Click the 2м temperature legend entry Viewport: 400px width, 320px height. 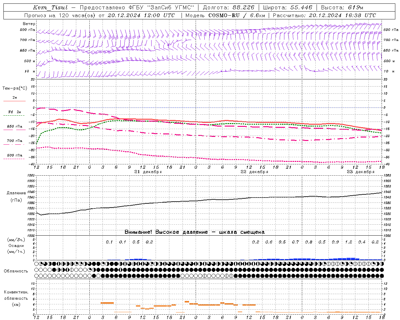(x=15, y=98)
